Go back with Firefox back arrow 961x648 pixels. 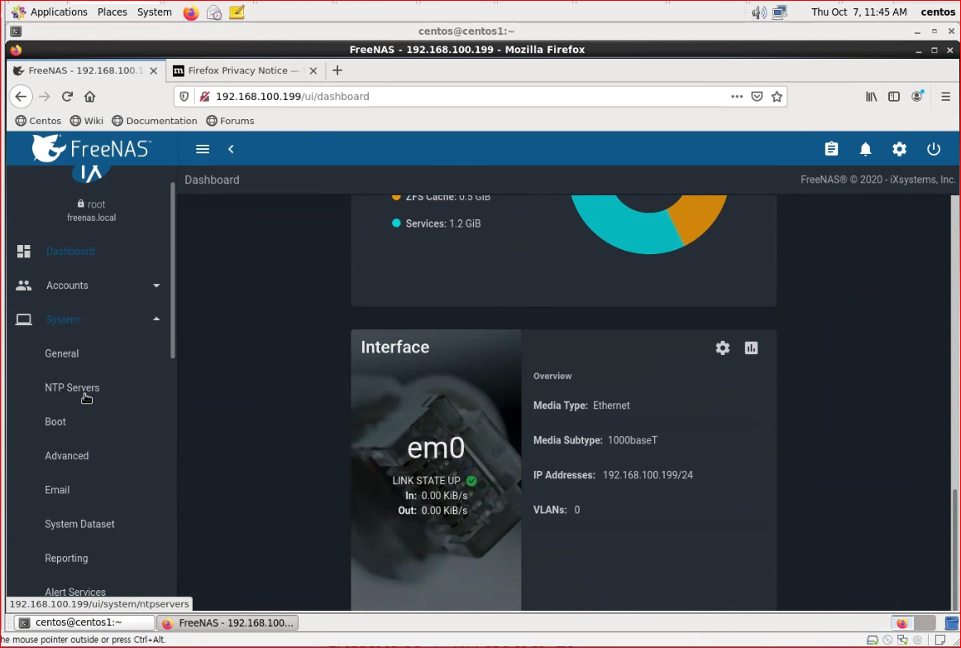pos(21,96)
